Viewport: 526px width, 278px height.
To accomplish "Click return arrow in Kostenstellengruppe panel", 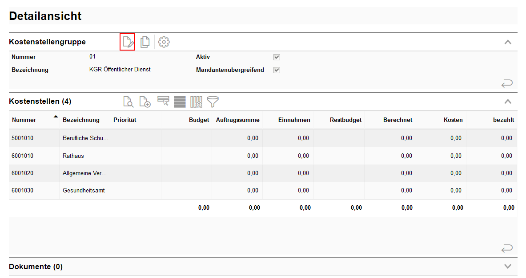I will [507, 83].
